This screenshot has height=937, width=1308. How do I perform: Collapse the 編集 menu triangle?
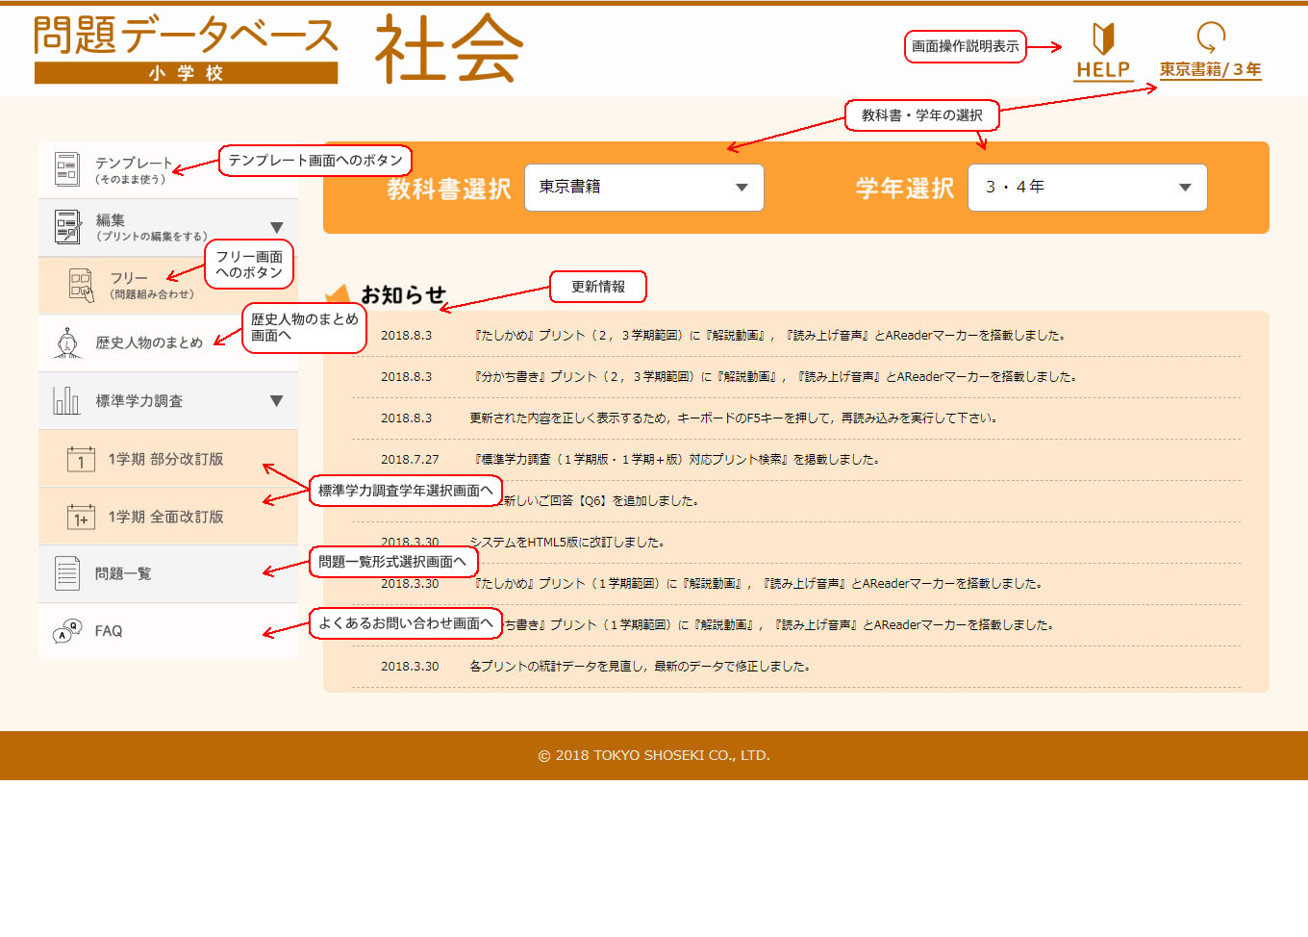276,228
